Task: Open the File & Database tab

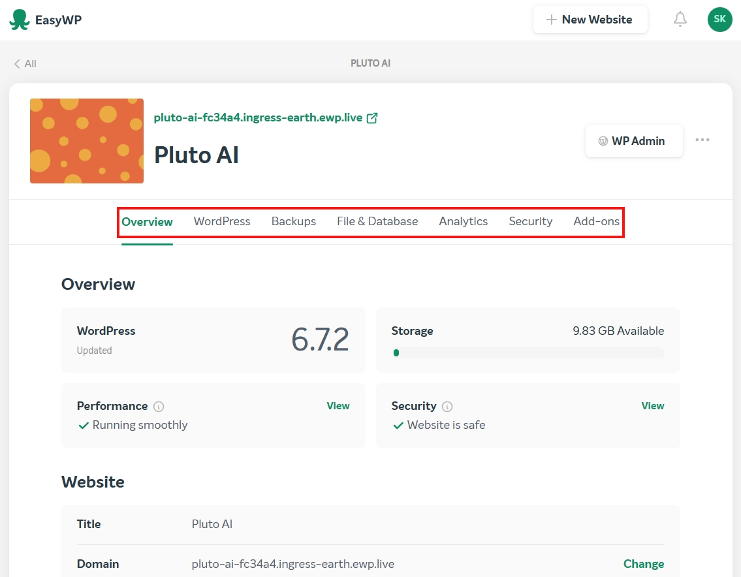Action: click(377, 222)
